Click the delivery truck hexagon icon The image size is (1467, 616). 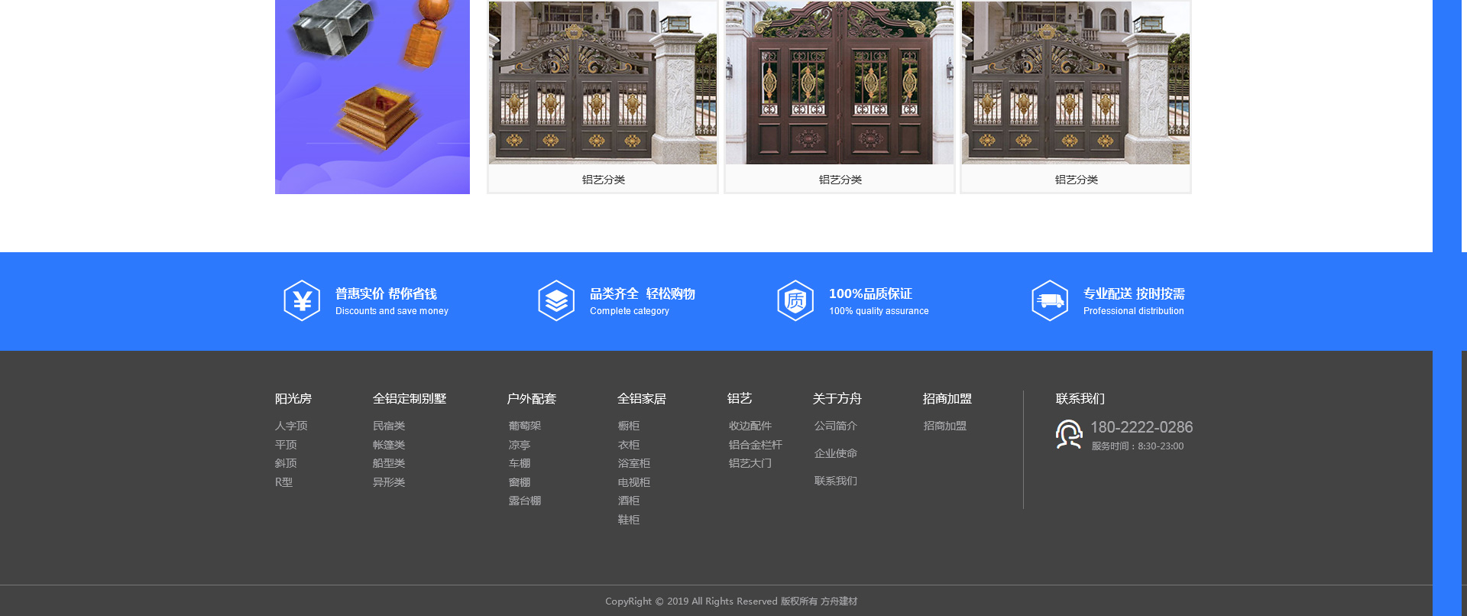[1050, 301]
